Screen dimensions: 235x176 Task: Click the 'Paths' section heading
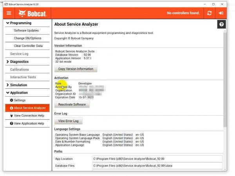click(58, 151)
